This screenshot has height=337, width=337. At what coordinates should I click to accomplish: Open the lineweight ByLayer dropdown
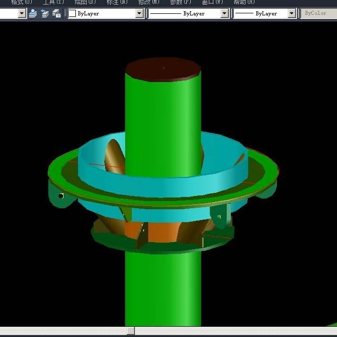coord(291,13)
